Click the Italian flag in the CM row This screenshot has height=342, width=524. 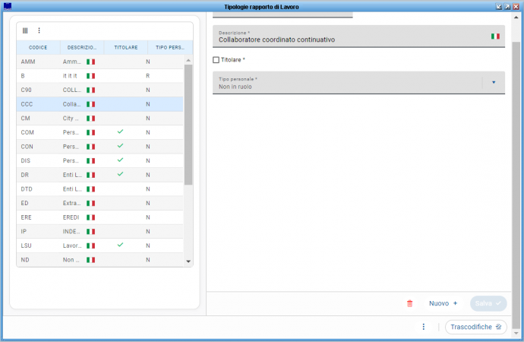tap(90, 119)
